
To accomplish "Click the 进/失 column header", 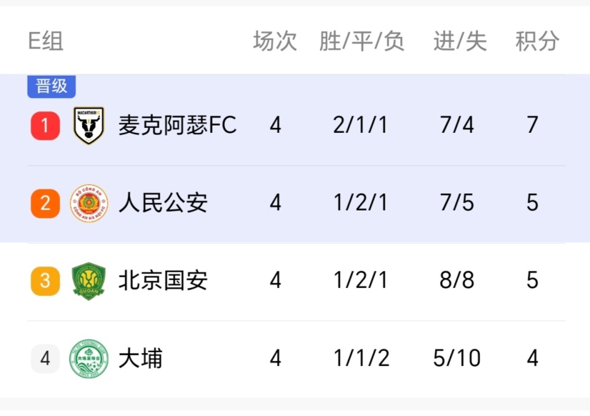I will [460, 41].
